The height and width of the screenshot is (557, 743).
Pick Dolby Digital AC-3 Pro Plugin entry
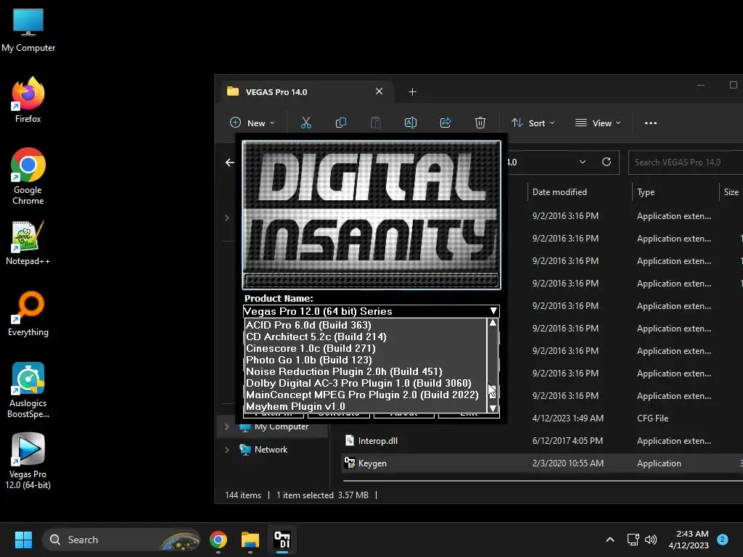(x=366, y=383)
